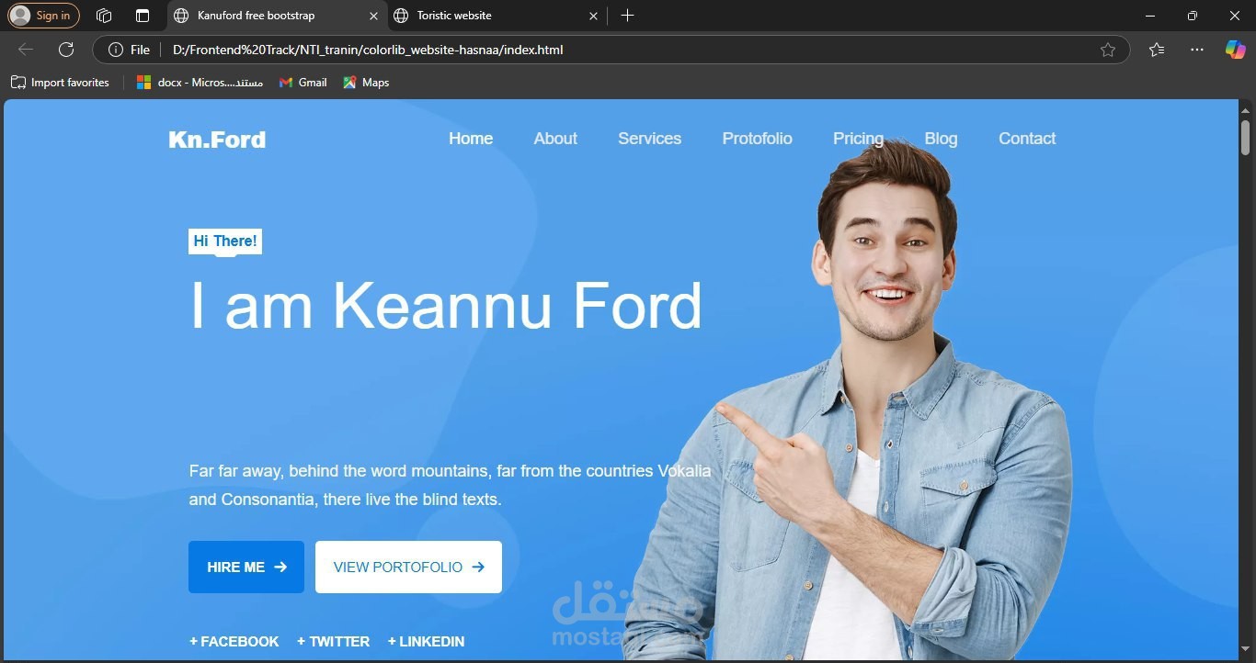Open the tab actions menu icon
This screenshot has width=1256, height=663.
(143, 16)
